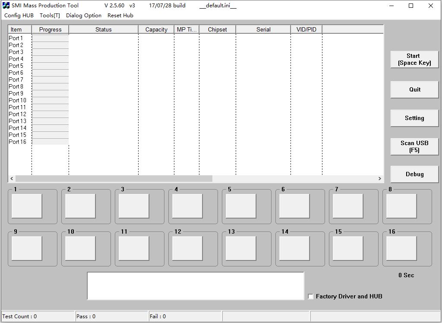Click the Capacity column header

156,29
